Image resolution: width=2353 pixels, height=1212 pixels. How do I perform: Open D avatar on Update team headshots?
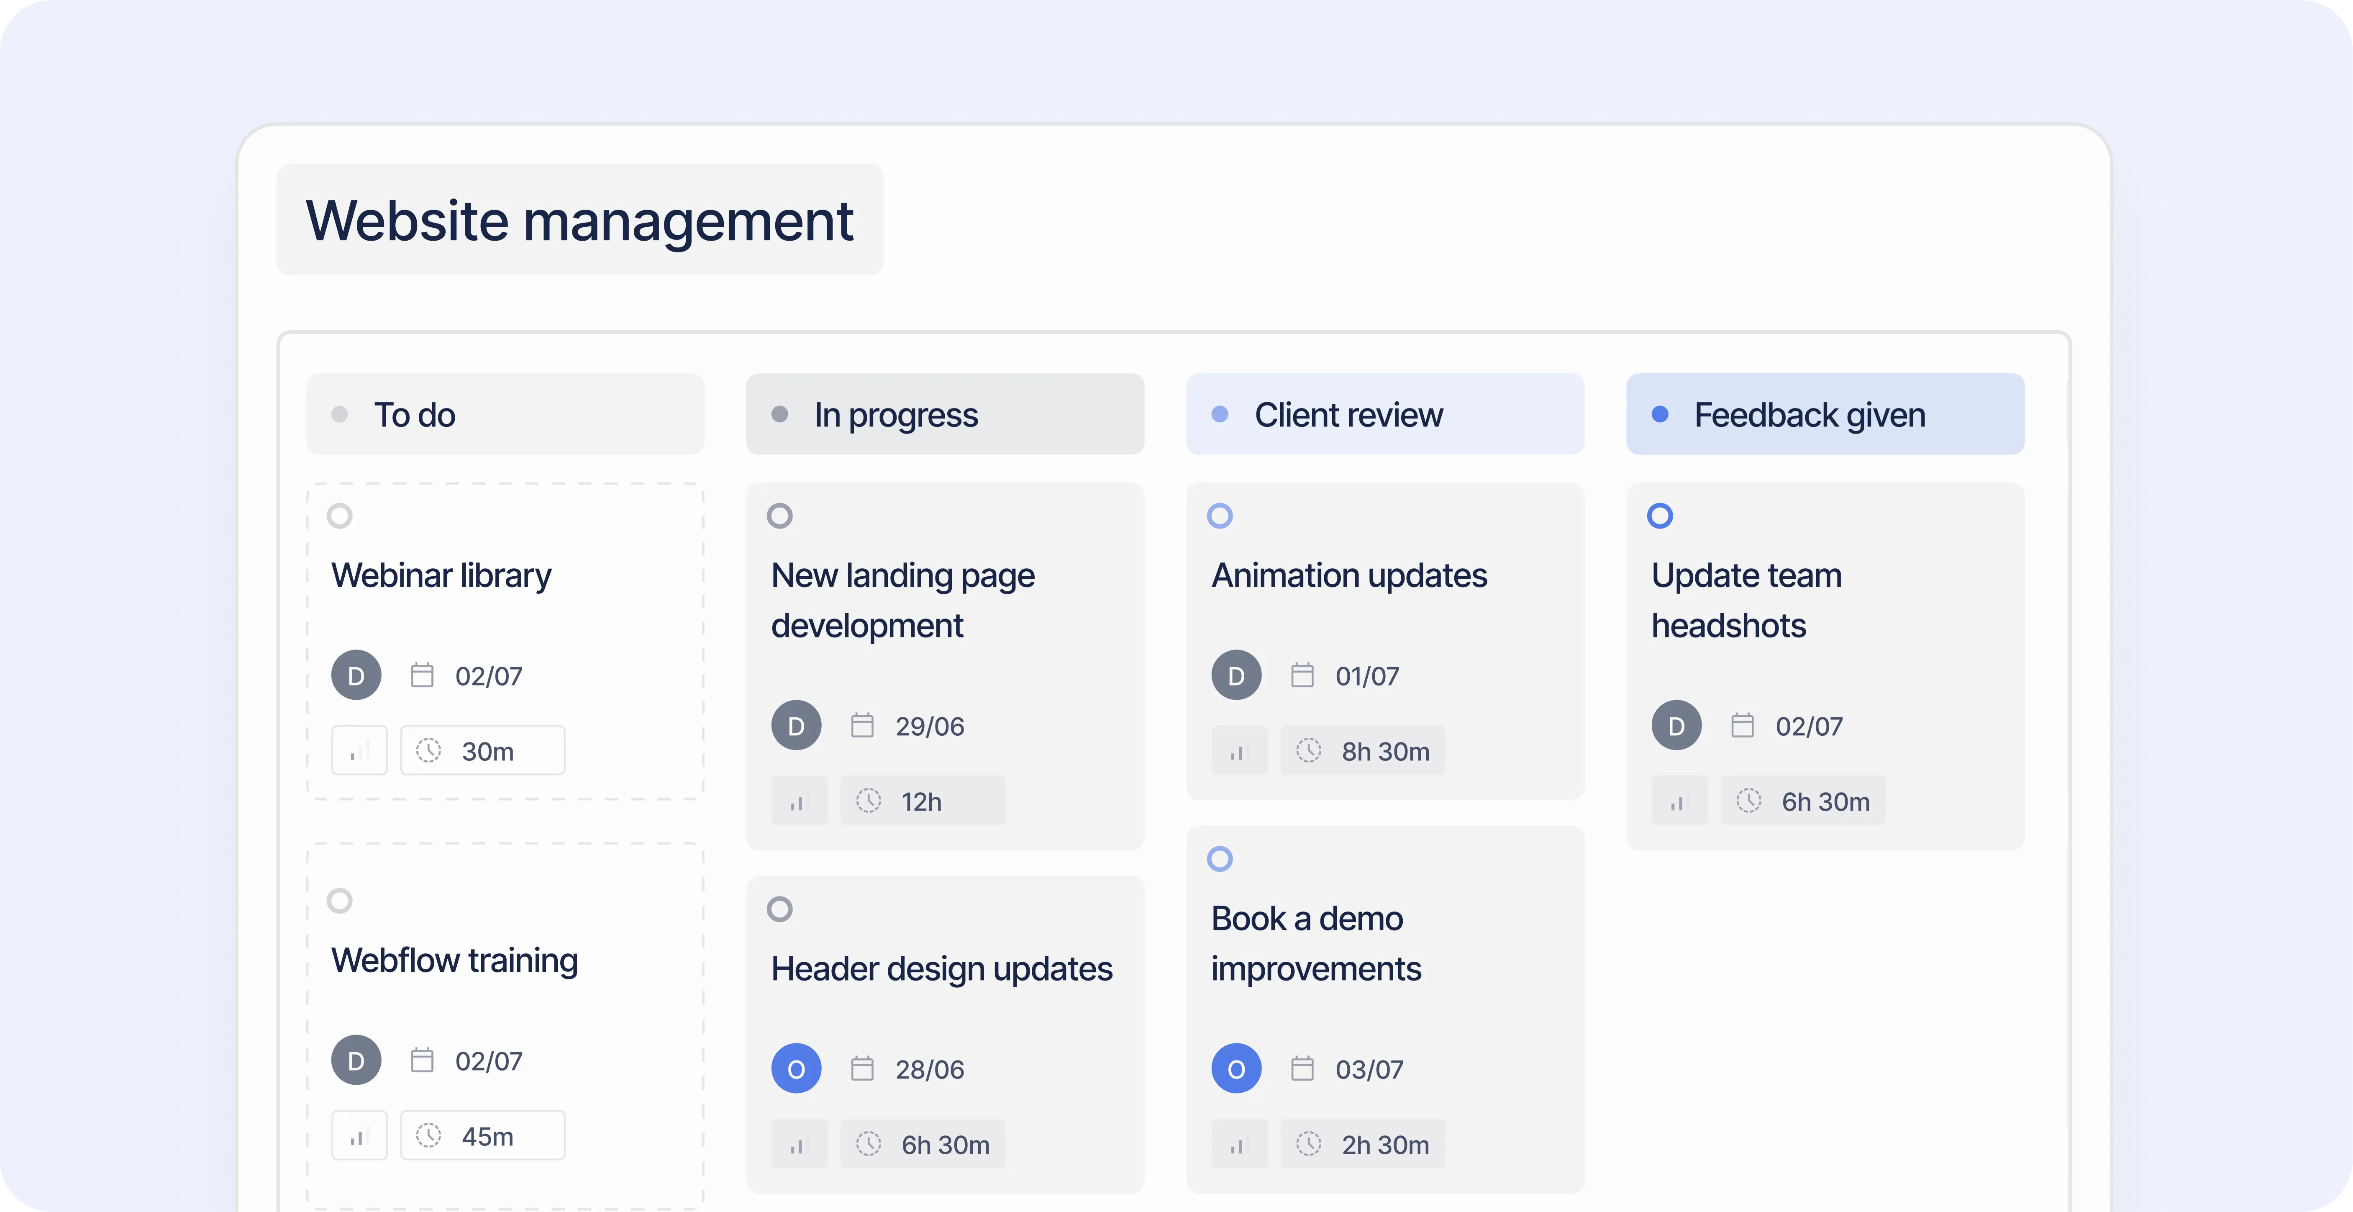1676,726
